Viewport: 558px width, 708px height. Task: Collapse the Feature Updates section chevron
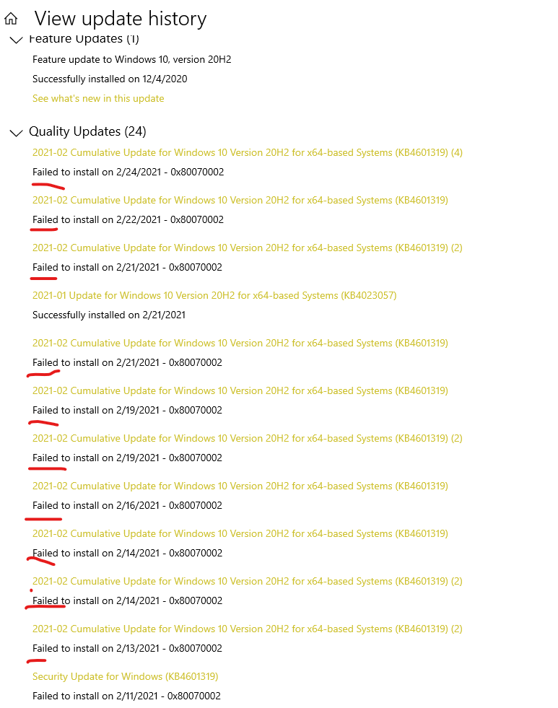click(17, 40)
